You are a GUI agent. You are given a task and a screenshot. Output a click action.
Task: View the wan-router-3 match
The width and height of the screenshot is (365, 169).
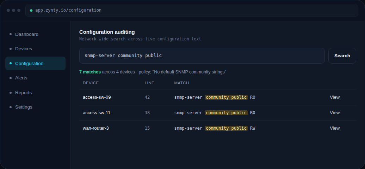(334, 128)
